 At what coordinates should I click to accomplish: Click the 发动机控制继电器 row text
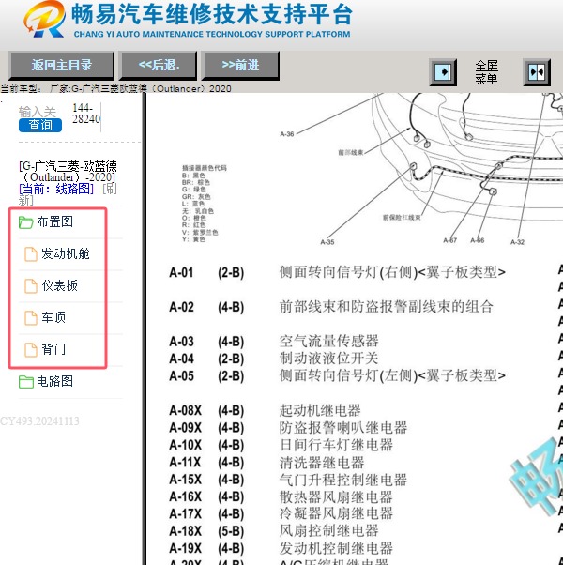click(x=336, y=548)
